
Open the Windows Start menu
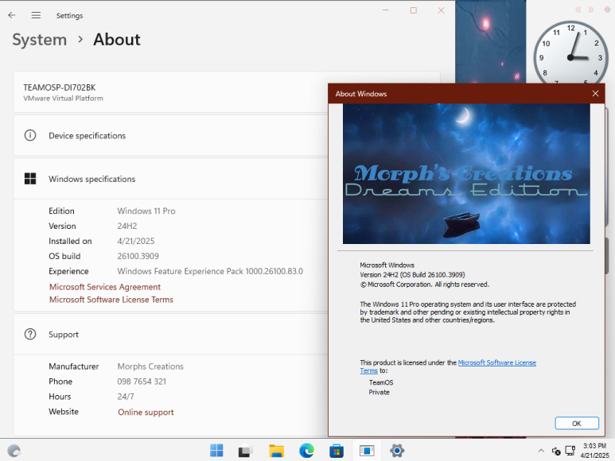(216, 451)
